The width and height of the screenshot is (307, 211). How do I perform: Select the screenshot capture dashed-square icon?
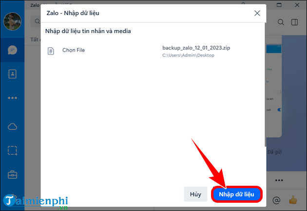coord(12,151)
